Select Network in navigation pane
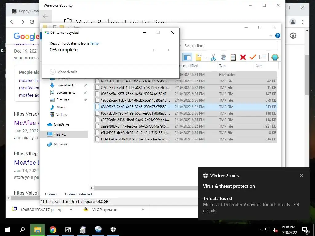 pyautogui.click(x=61, y=144)
